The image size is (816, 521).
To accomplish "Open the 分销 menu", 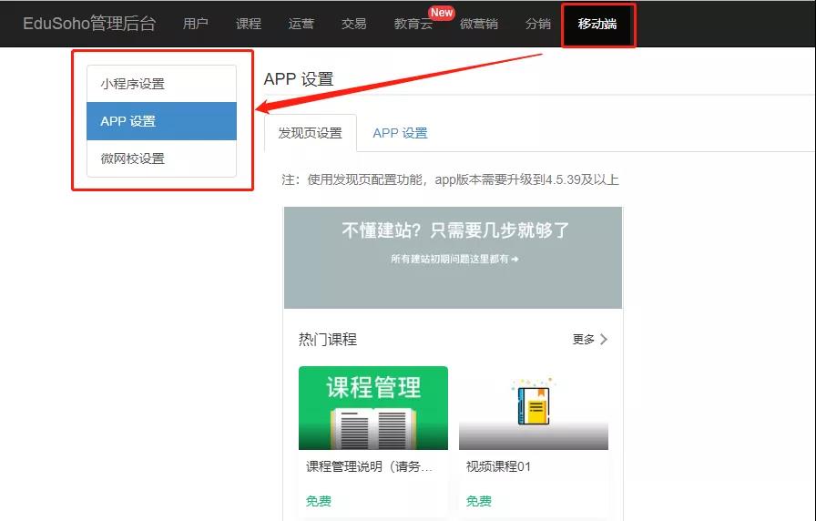I will tap(538, 24).
